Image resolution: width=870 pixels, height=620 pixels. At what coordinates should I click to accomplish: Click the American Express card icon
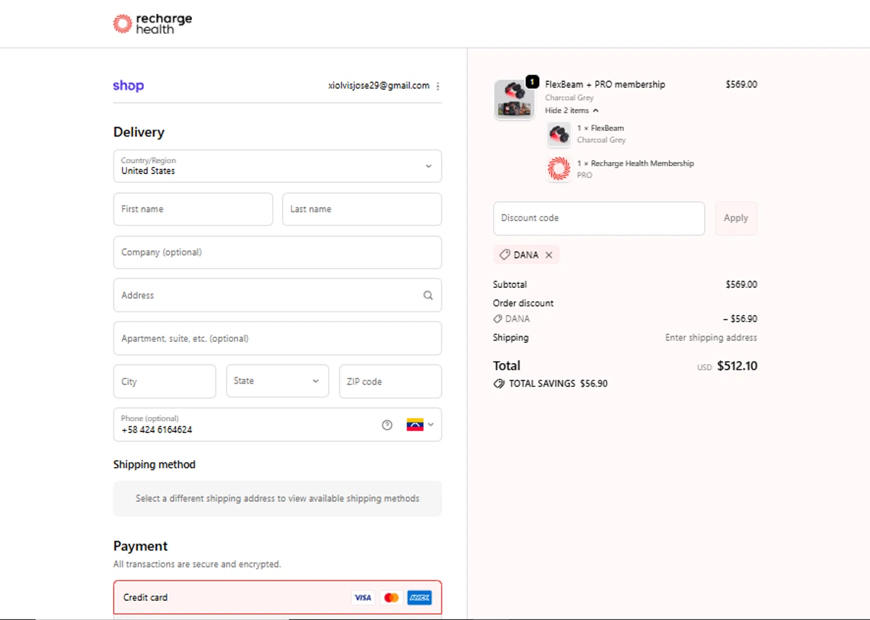click(419, 597)
